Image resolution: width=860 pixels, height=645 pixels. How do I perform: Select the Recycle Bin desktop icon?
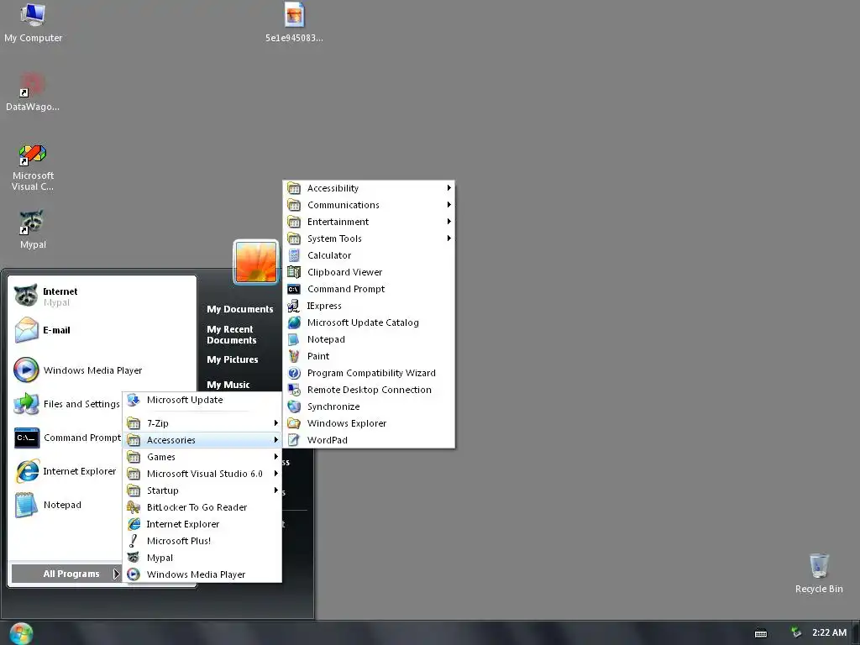[819, 574]
